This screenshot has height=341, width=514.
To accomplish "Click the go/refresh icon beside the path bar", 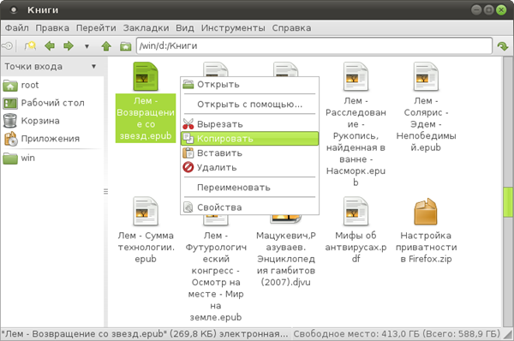I will [x=502, y=46].
